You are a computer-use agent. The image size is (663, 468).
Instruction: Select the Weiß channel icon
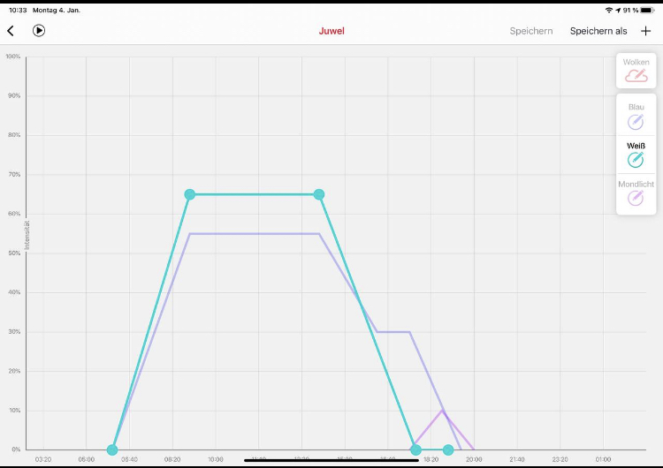636,160
